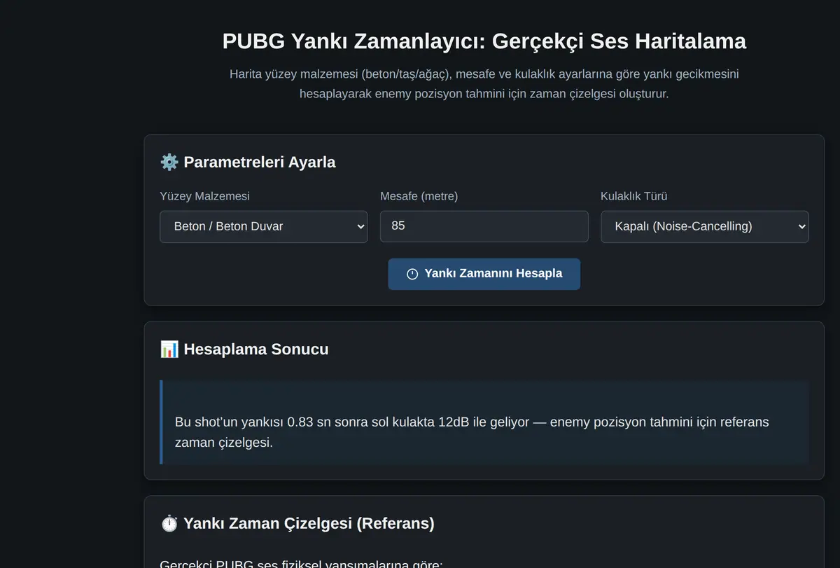Click the description paragraph starting with Harita yüzey malzemesi

(x=484, y=84)
